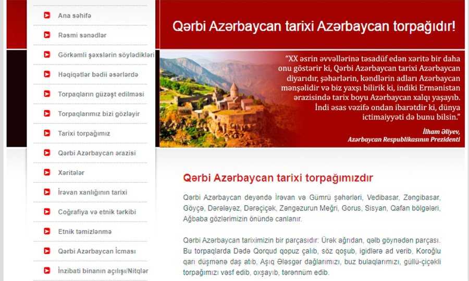Click the arrow icon beside Coğrafiya və etnik tərkibi
This screenshot has height=281, width=469.
[47, 212]
